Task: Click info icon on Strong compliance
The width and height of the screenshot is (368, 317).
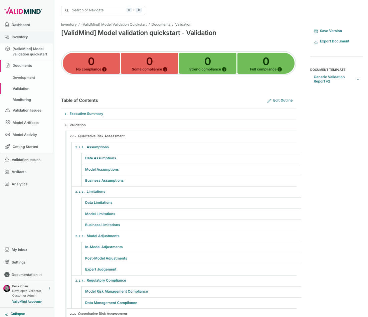Action: pos(224,69)
